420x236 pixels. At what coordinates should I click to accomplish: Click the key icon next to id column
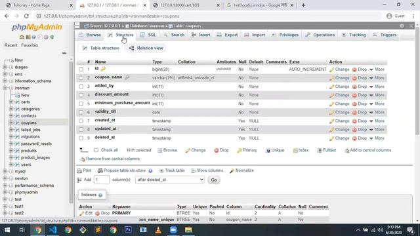coord(103,69)
